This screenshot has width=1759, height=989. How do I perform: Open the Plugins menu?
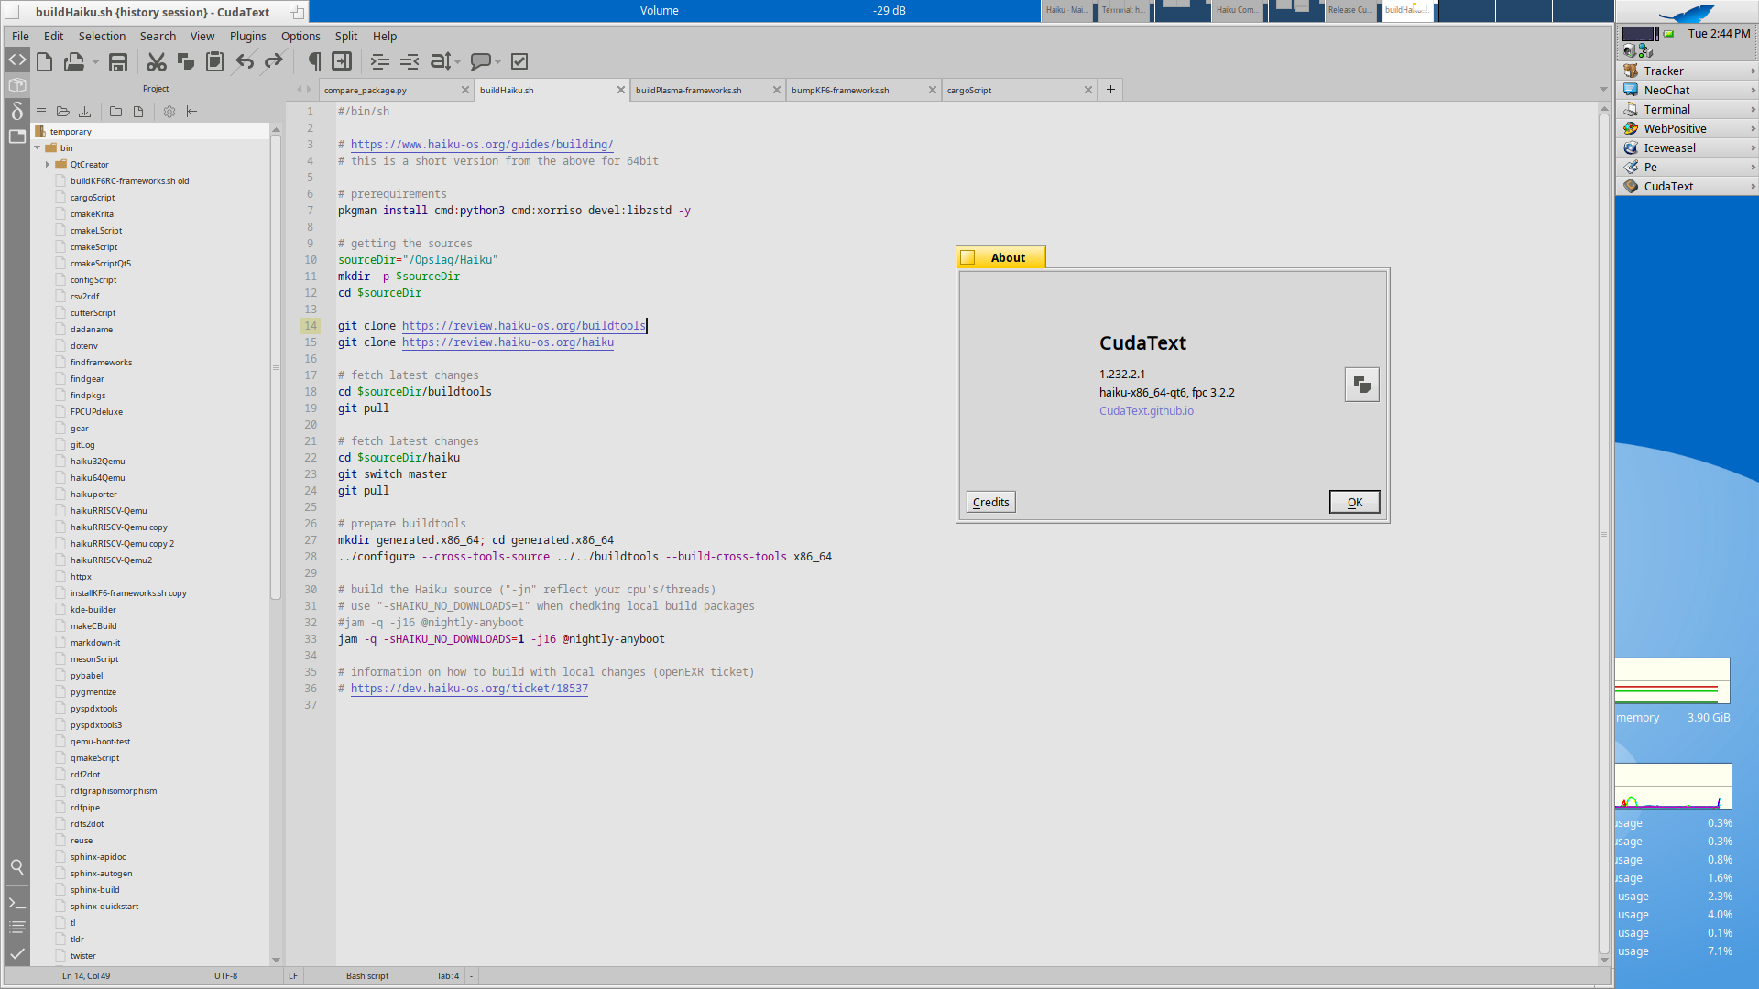coord(247,37)
